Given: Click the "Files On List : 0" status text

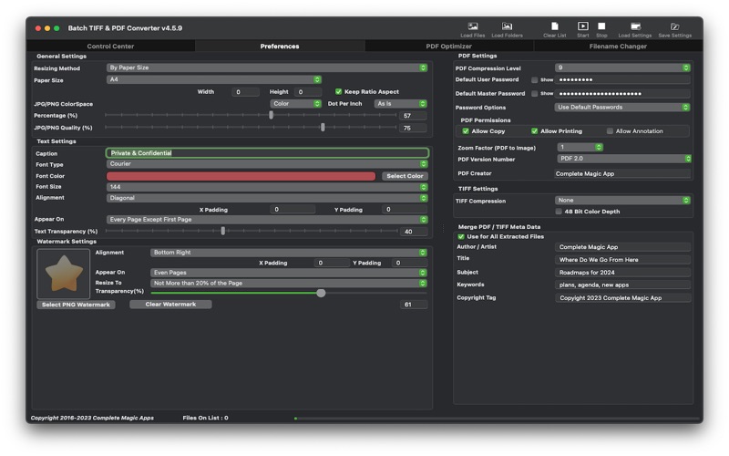Looking at the screenshot, I should [x=206, y=418].
